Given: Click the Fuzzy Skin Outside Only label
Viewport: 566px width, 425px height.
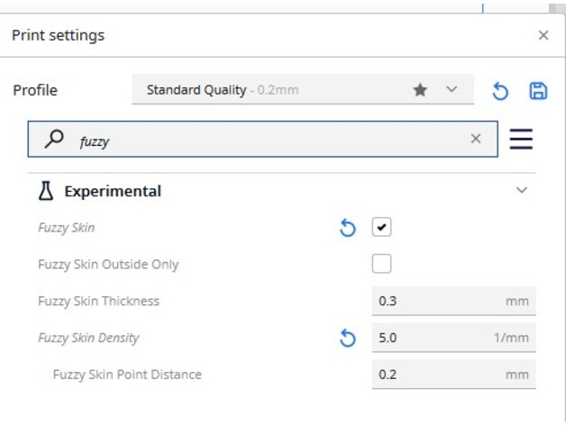Looking at the screenshot, I should point(108,265).
